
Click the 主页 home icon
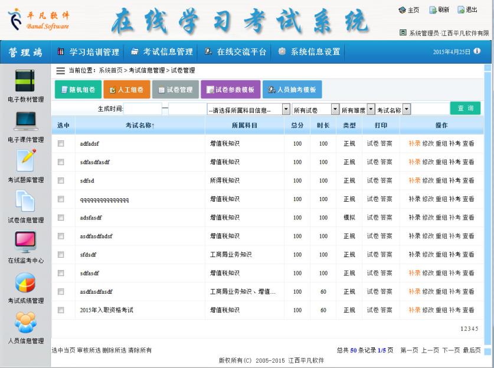(403, 10)
